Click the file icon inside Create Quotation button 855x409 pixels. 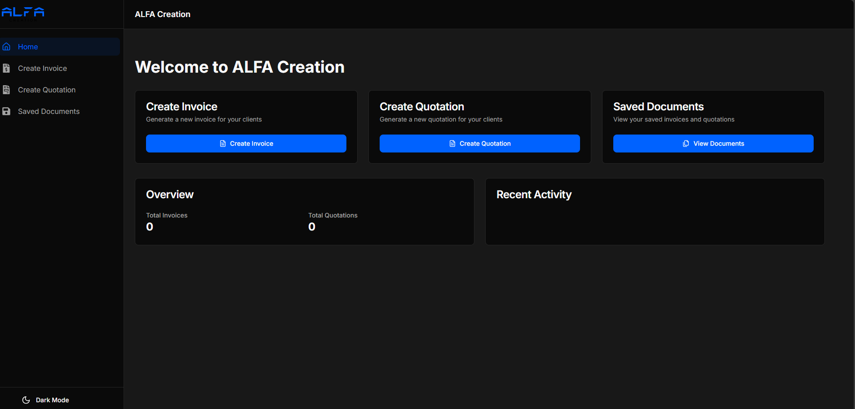click(x=452, y=143)
